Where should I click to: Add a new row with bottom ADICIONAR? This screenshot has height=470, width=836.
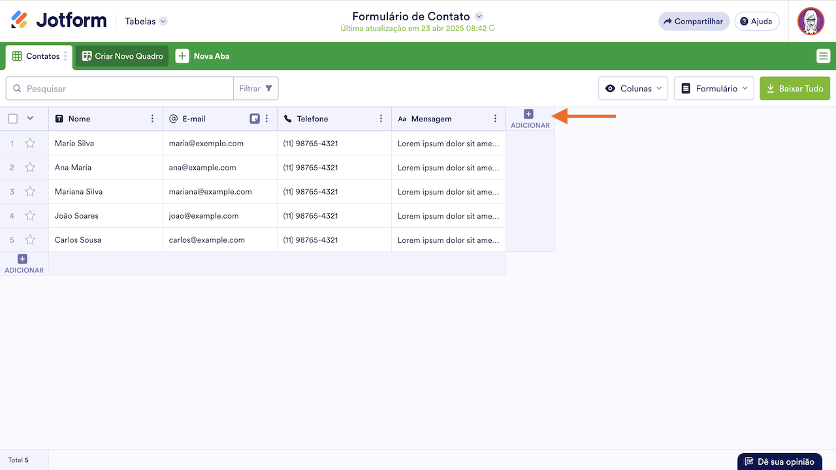24,264
